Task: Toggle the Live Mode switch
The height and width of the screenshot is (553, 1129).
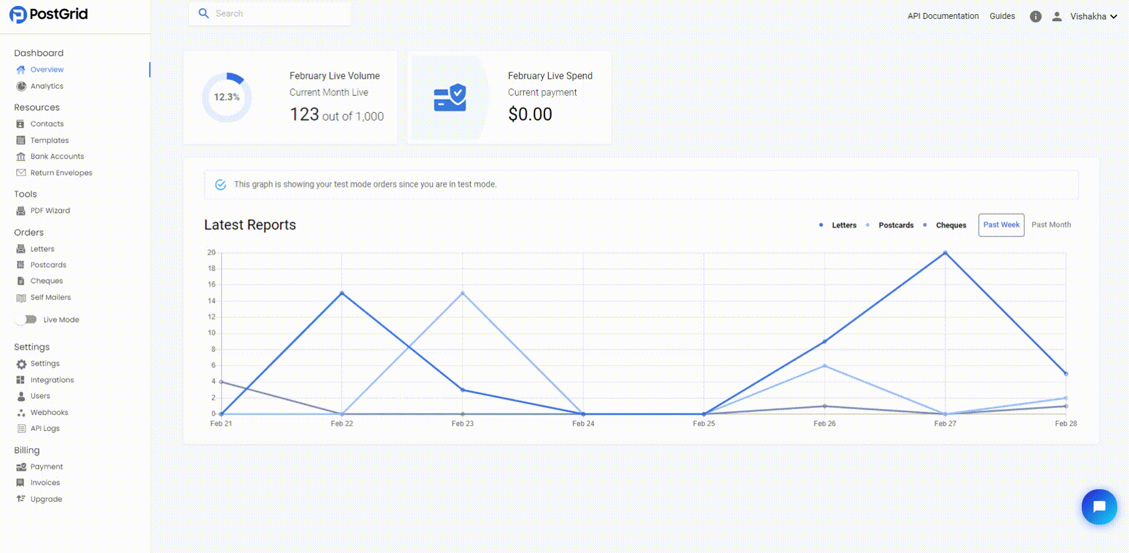Action: (x=27, y=319)
